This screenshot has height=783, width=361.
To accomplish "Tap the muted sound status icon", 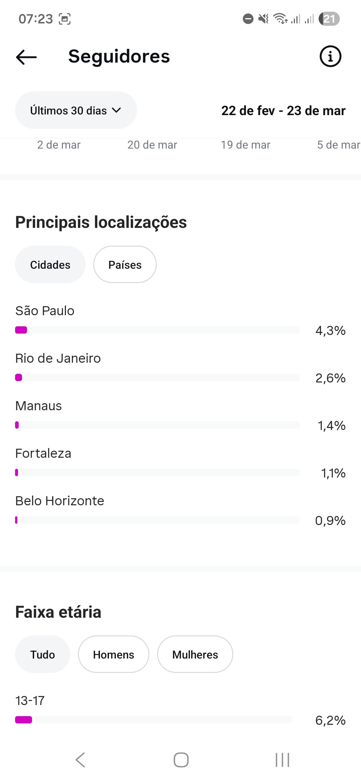I will [x=263, y=19].
